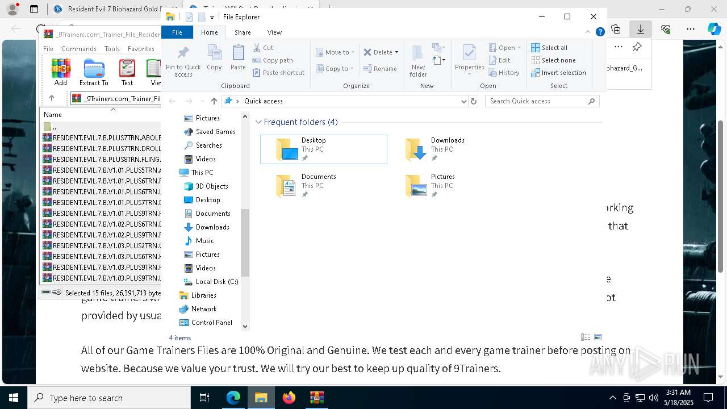This screenshot has width=727, height=409.
Task: Refresh the Quick access view
Action: (474, 101)
